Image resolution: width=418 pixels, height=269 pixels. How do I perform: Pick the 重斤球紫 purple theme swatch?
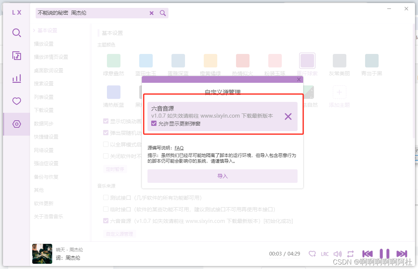click(307, 61)
